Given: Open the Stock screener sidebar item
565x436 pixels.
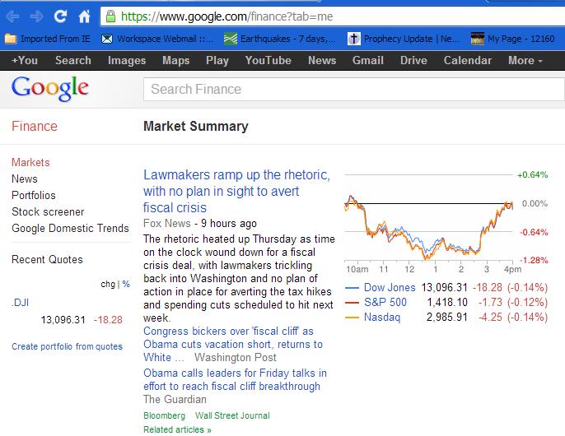Looking at the screenshot, I should click(x=48, y=211).
